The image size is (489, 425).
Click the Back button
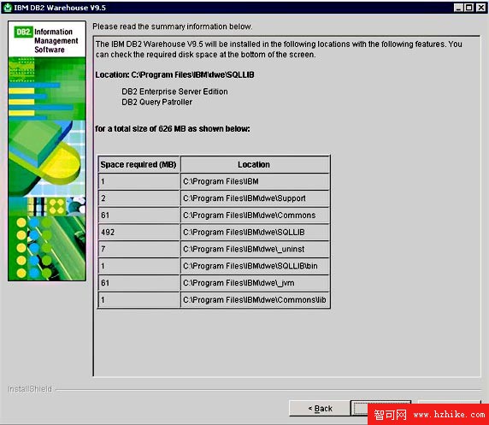pyautogui.click(x=320, y=408)
